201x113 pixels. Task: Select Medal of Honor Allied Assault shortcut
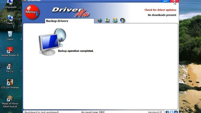10,101
